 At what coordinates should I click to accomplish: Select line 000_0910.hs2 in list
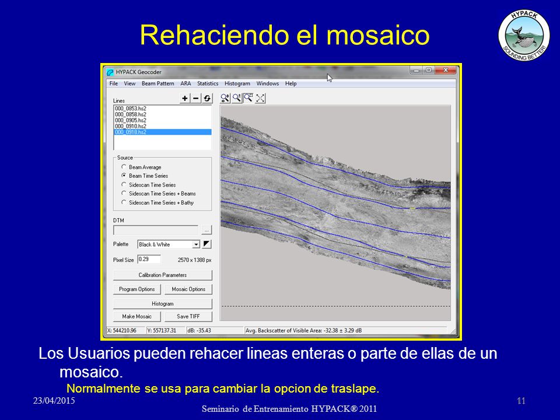(163, 126)
